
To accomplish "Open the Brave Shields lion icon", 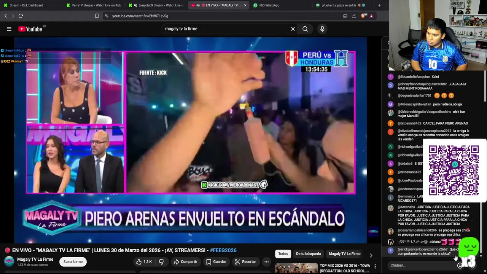I will coord(363,16).
